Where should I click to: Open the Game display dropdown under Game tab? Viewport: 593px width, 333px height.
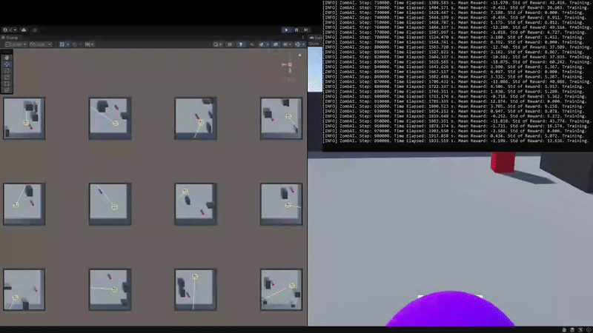pyautogui.click(x=315, y=44)
